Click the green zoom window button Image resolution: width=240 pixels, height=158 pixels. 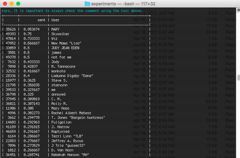click(x=18, y=4)
